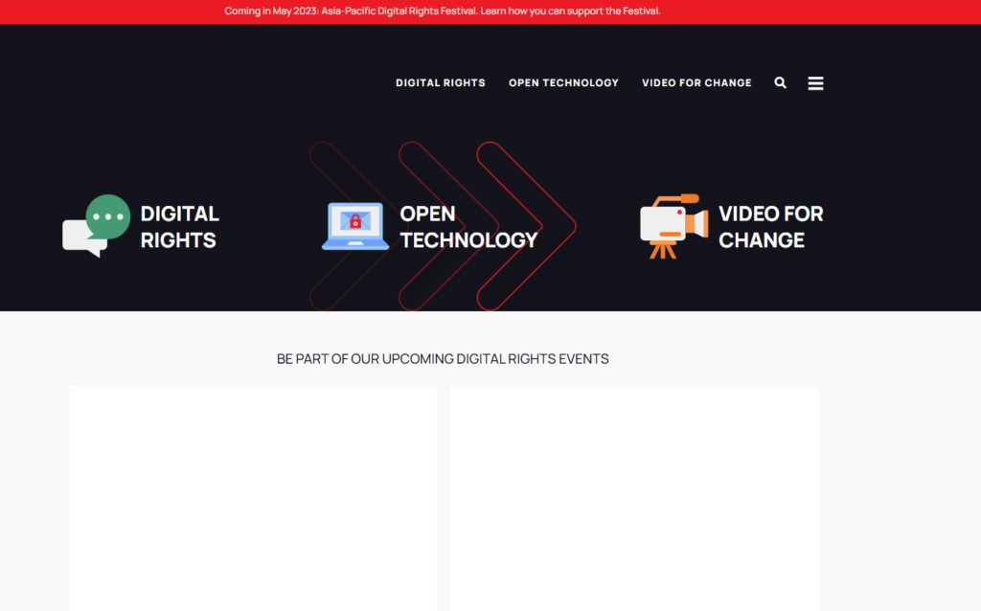Select Open Technology in the navigation bar
The height and width of the screenshot is (611, 981).
coord(563,82)
